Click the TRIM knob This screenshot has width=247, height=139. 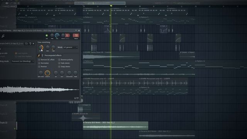click(76, 73)
